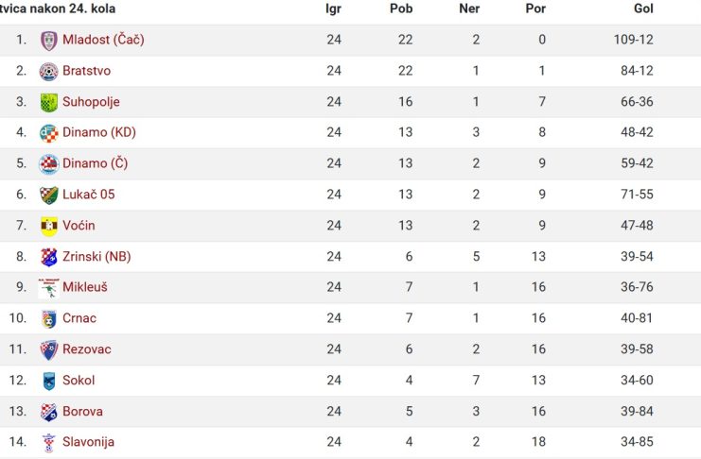The height and width of the screenshot is (459, 701).
Task: Open the Rezovac team link
Action: 87,349
